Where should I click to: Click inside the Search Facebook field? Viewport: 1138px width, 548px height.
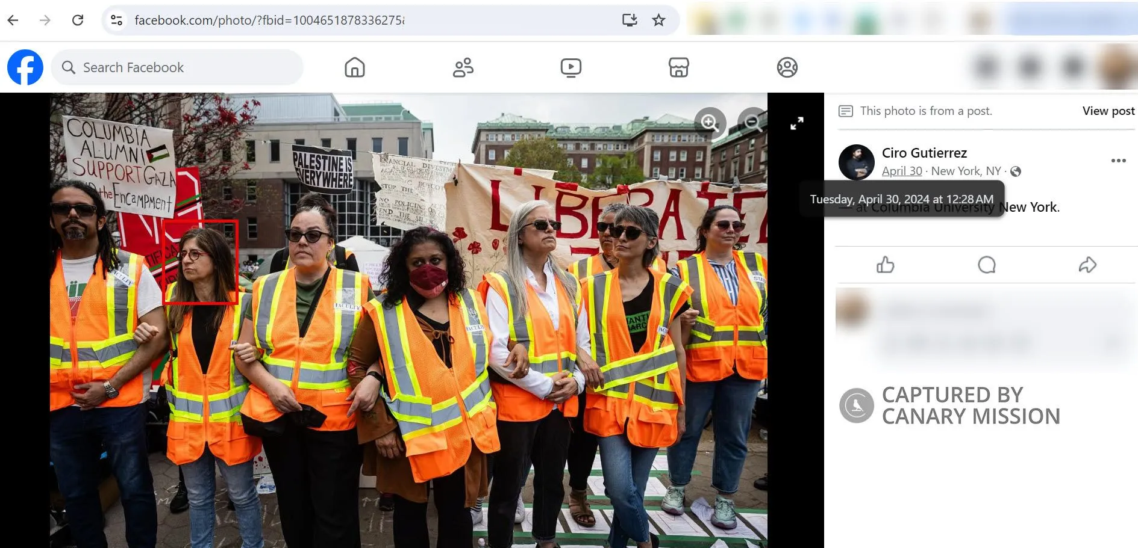pos(181,67)
